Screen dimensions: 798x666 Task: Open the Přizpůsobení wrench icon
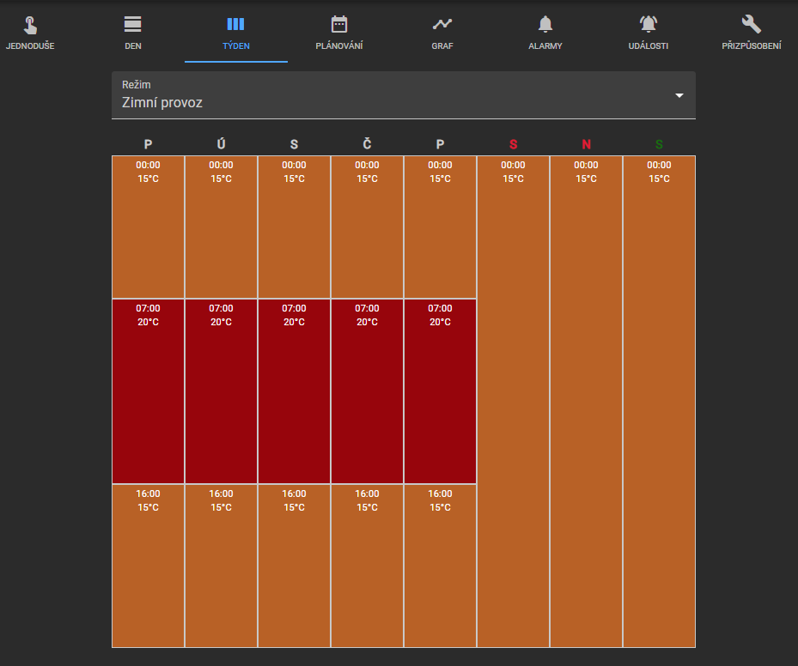click(751, 24)
